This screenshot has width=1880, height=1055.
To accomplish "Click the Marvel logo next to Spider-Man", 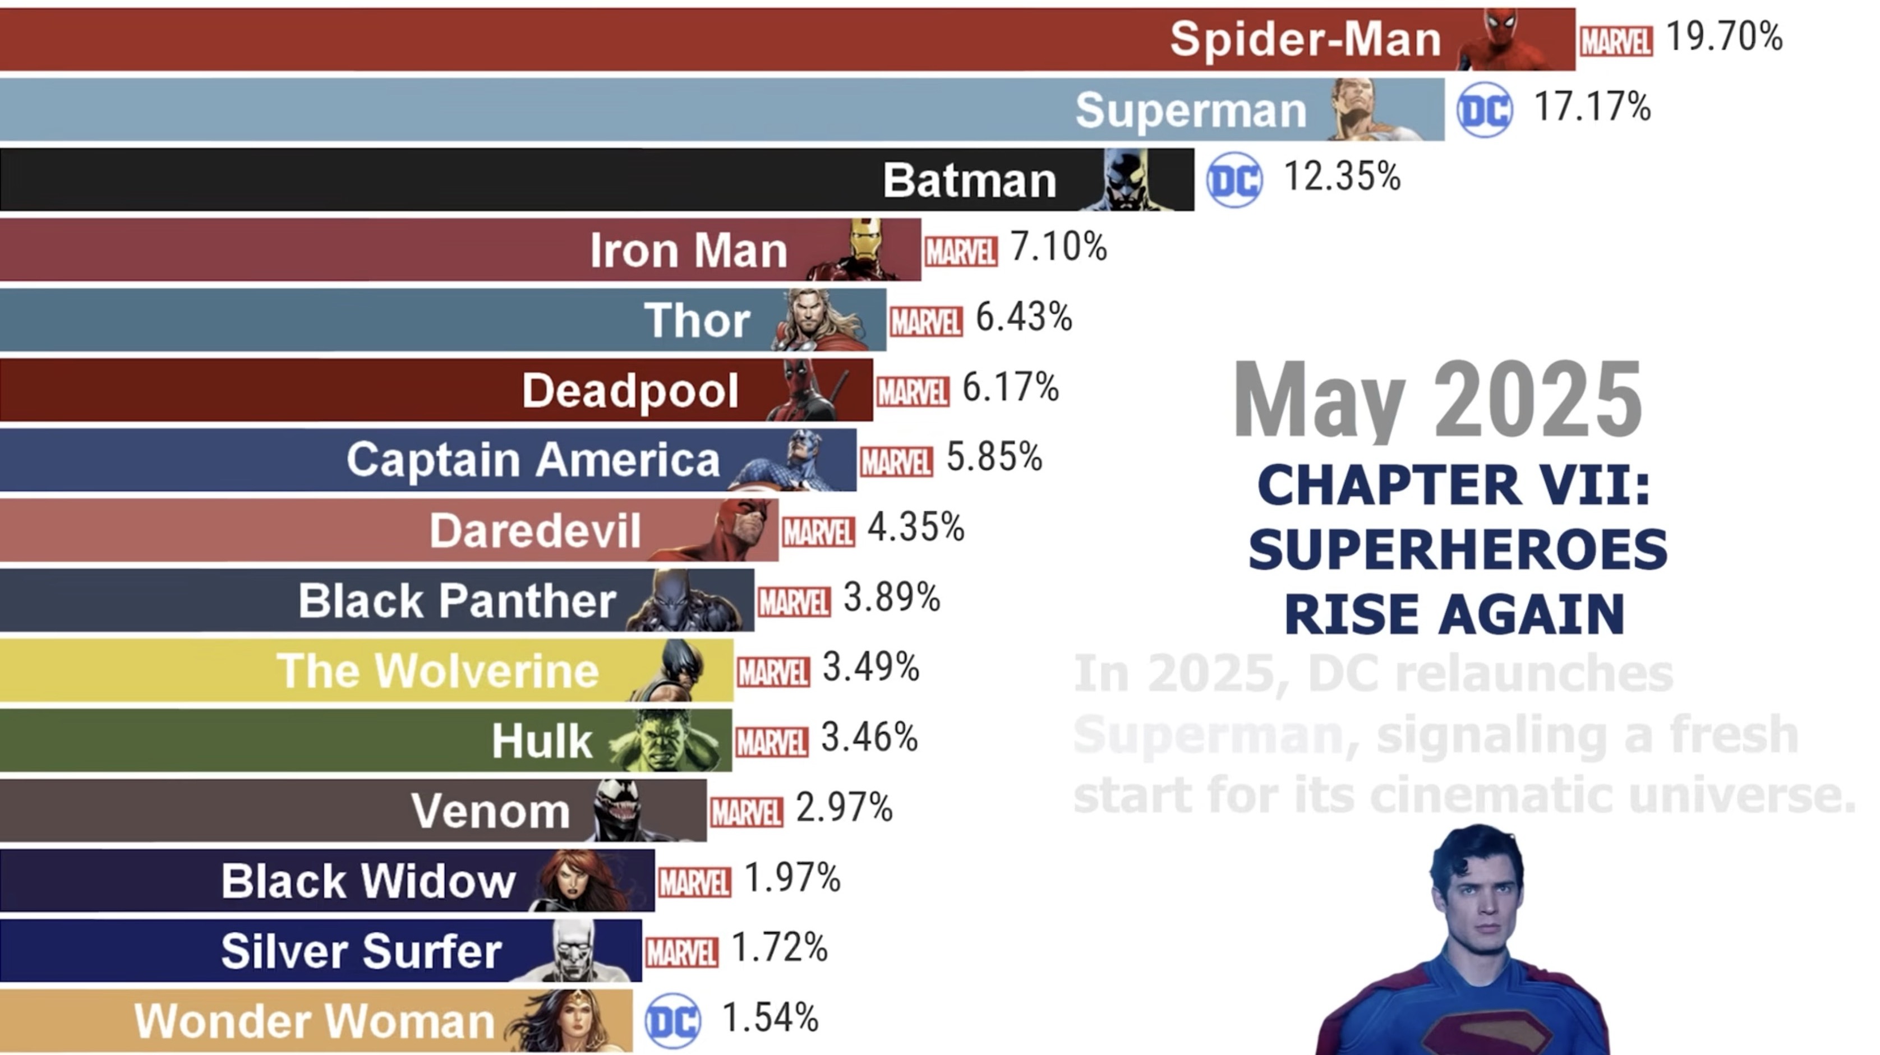I will 1616,41.
